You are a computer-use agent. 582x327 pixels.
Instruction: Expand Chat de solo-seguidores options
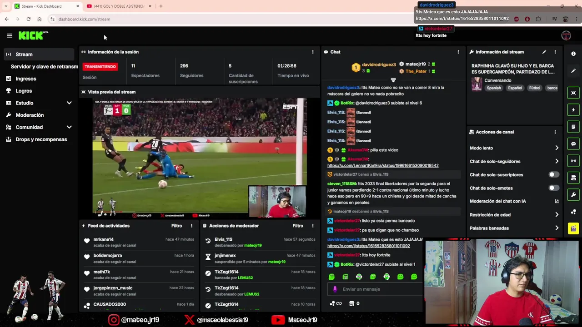pyautogui.click(x=557, y=161)
